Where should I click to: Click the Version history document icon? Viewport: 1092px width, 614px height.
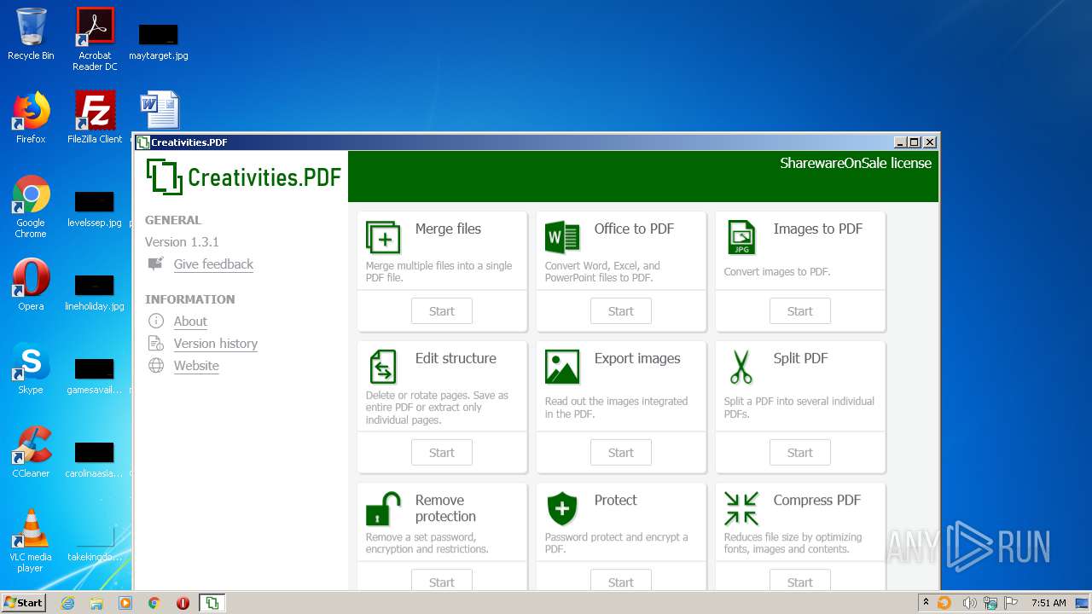[x=156, y=343]
